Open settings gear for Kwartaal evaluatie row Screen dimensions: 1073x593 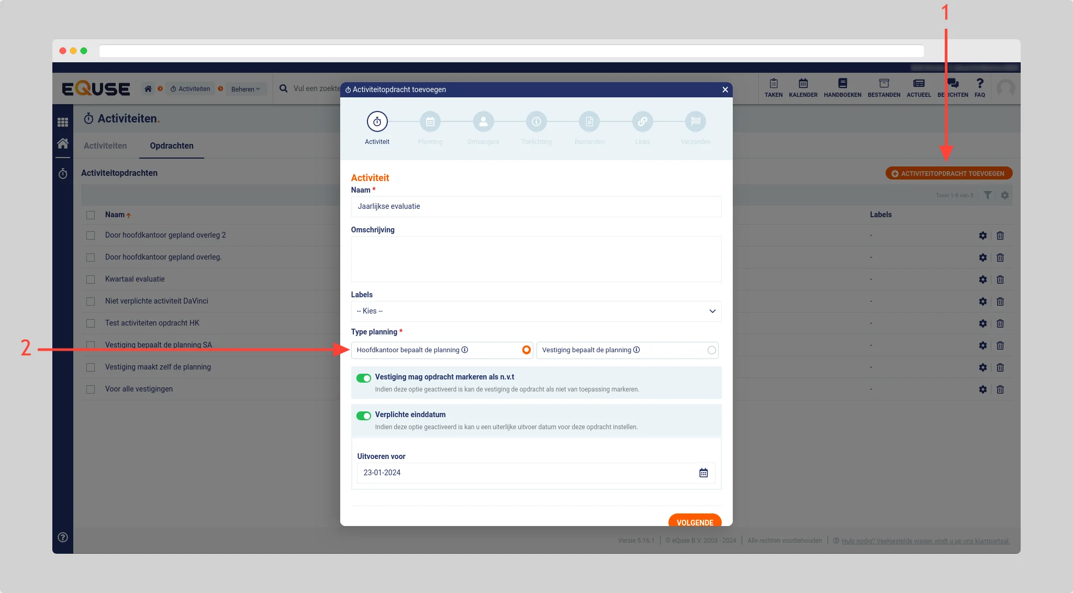pos(982,279)
